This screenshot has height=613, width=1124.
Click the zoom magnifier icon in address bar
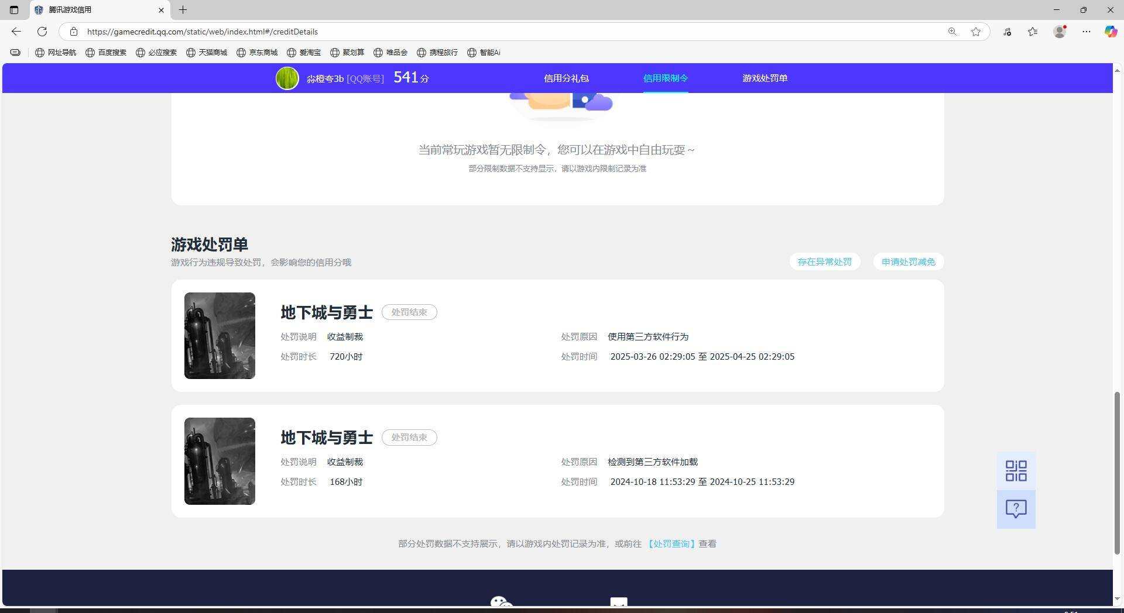[x=952, y=32]
